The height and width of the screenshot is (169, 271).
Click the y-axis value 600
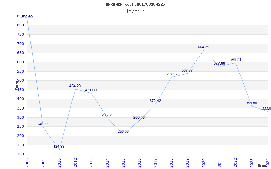pos(20,62)
